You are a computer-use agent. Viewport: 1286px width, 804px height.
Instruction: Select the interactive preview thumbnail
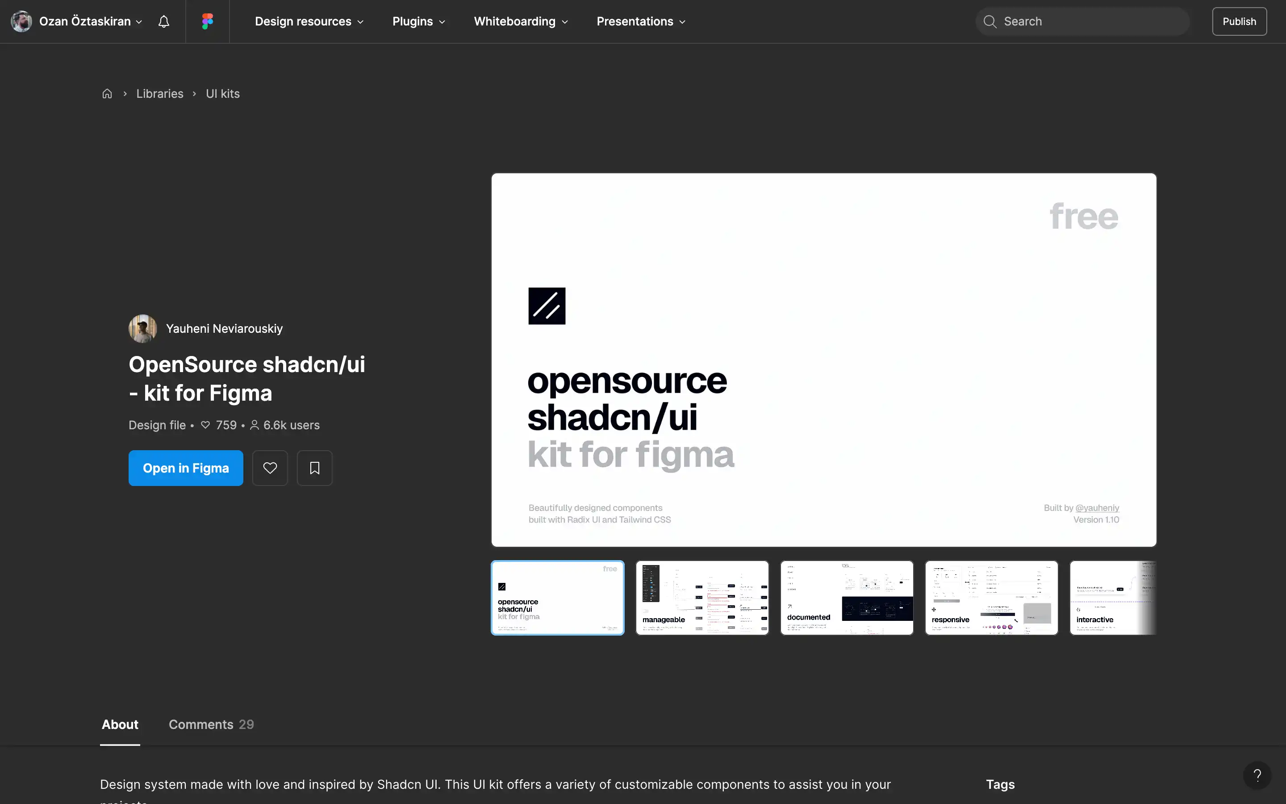[1113, 598]
